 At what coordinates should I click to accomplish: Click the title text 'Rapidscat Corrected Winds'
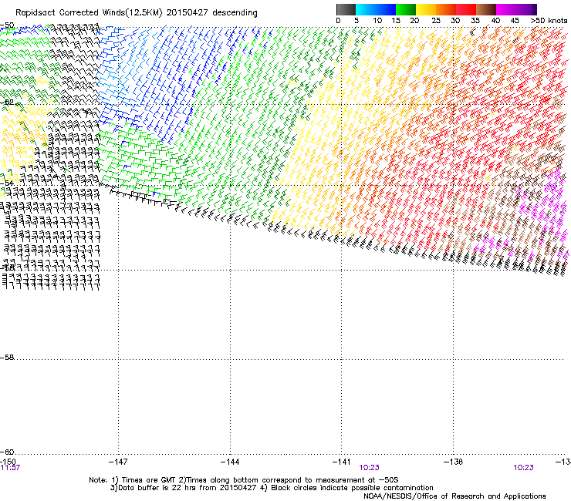(70, 13)
